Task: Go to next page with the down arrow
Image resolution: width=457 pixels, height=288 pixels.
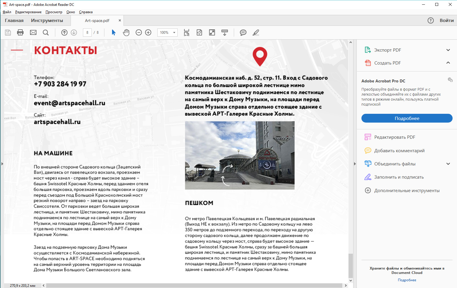Action: click(74, 33)
